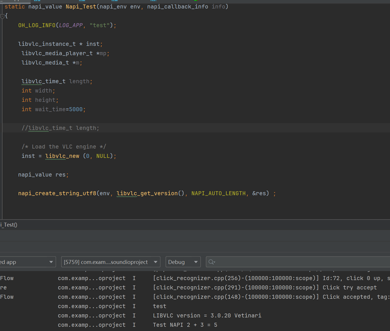Click the Napi_Test() breadcrumb
This screenshot has height=331, width=390.
pyautogui.click(x=9, y=225)
